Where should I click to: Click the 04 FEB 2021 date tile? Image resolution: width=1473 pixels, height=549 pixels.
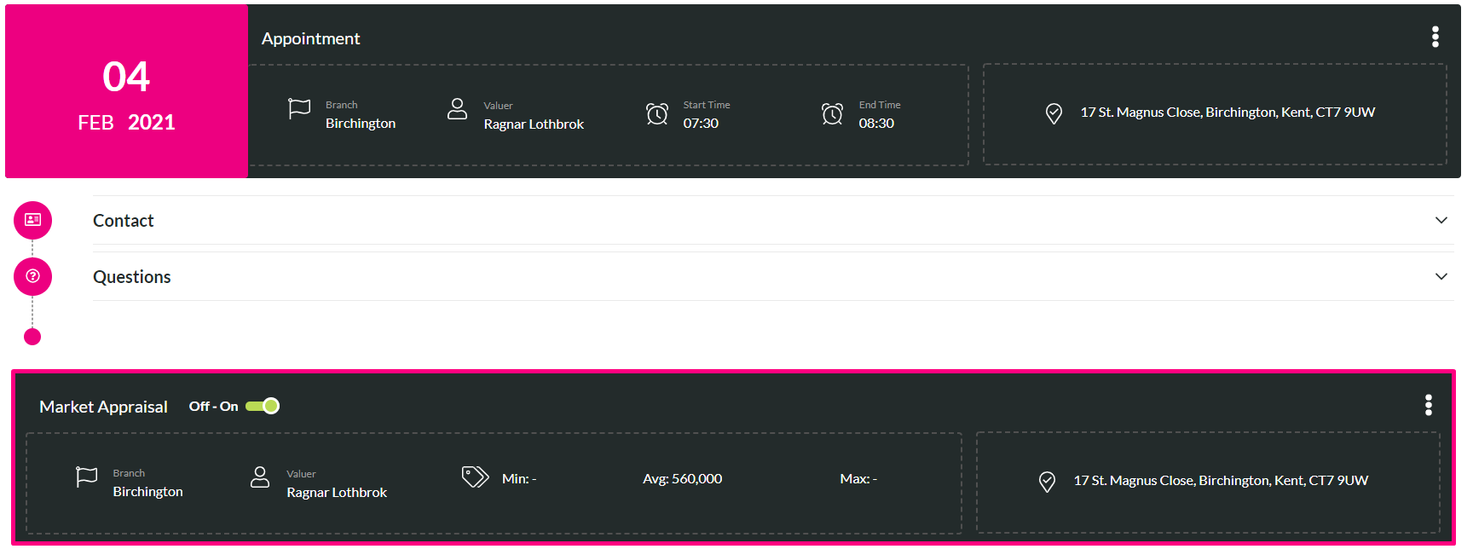pos(126,91)
